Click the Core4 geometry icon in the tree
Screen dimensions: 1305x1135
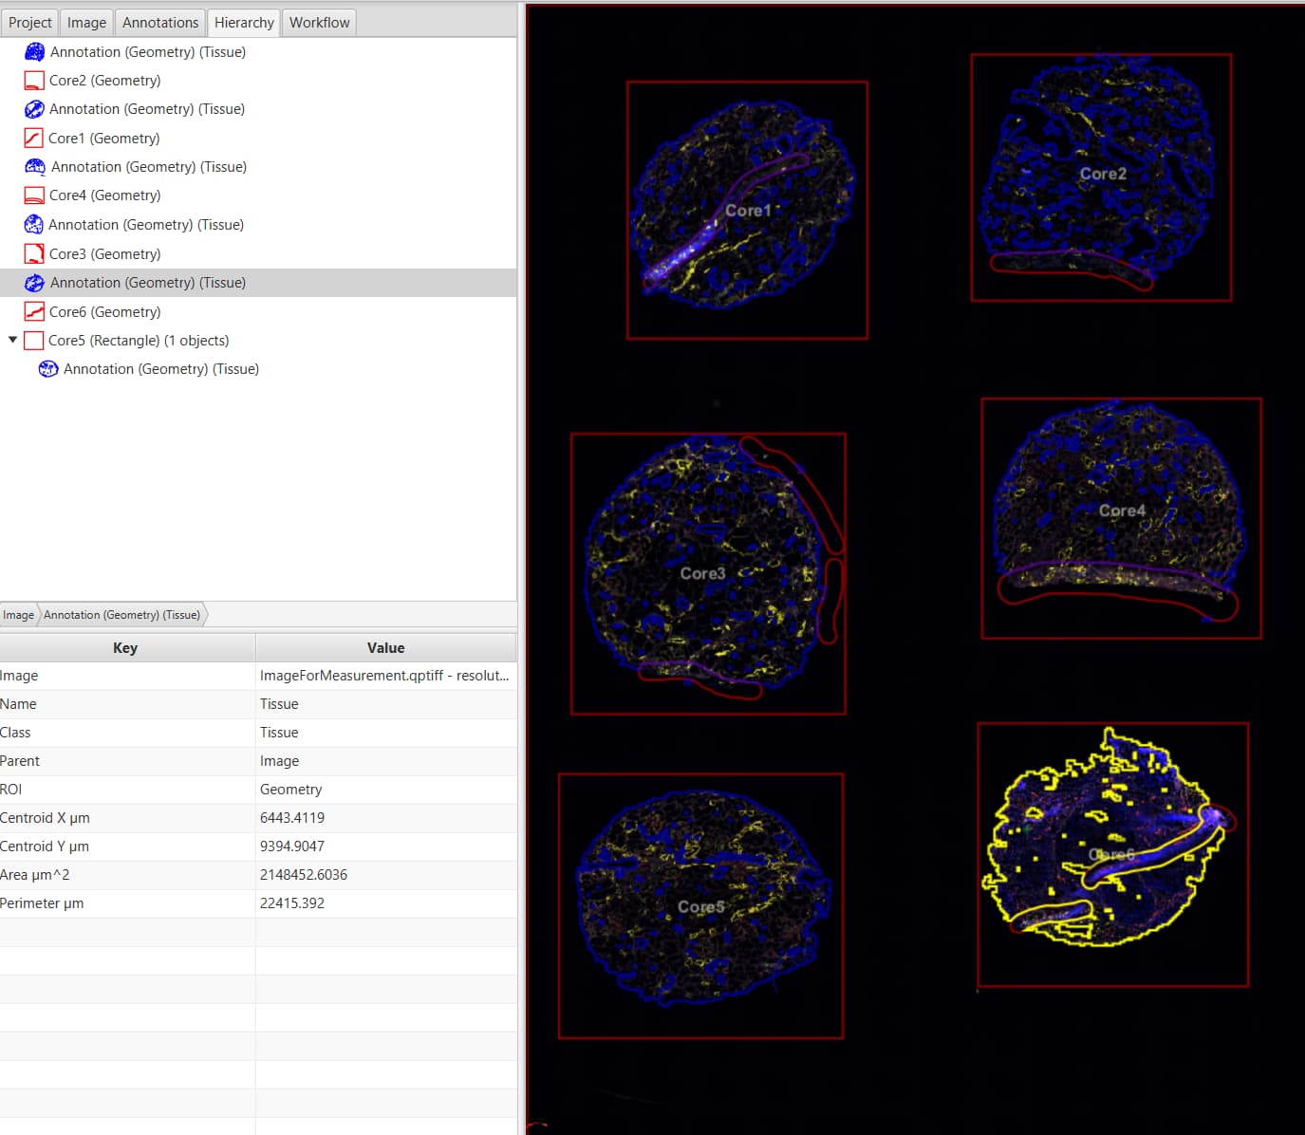point(34,195)
